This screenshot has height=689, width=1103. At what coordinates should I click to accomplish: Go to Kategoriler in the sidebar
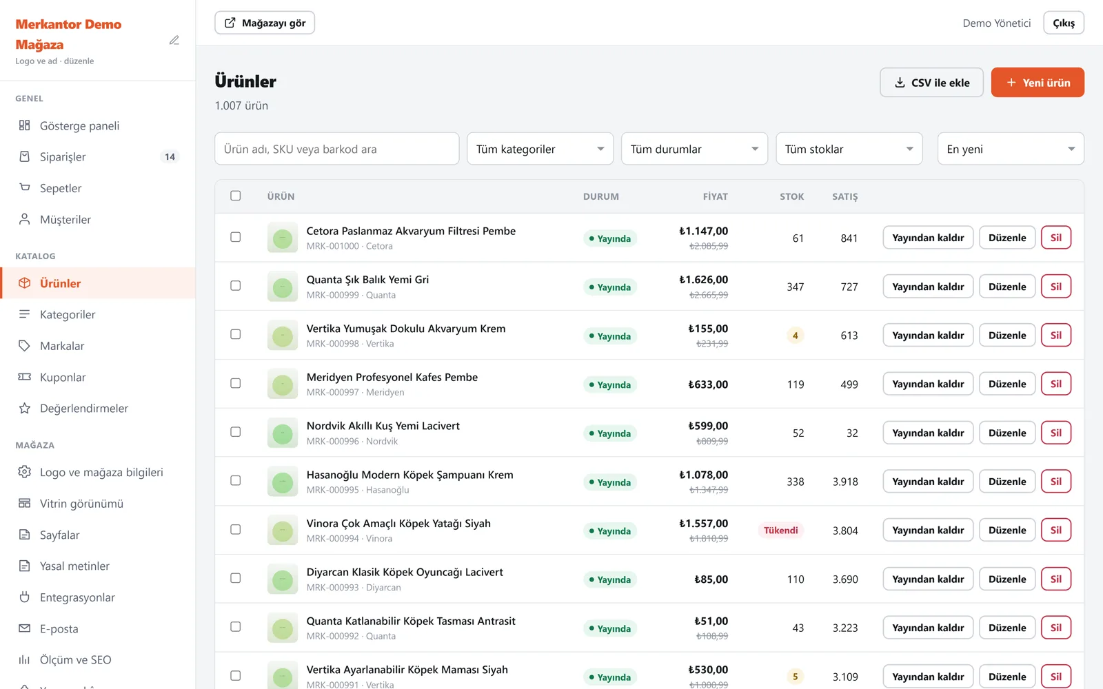point(98,314)
